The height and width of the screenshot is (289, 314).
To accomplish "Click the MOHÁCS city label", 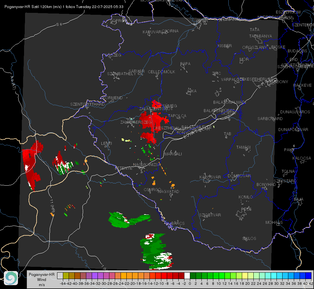I will (274, 223).
